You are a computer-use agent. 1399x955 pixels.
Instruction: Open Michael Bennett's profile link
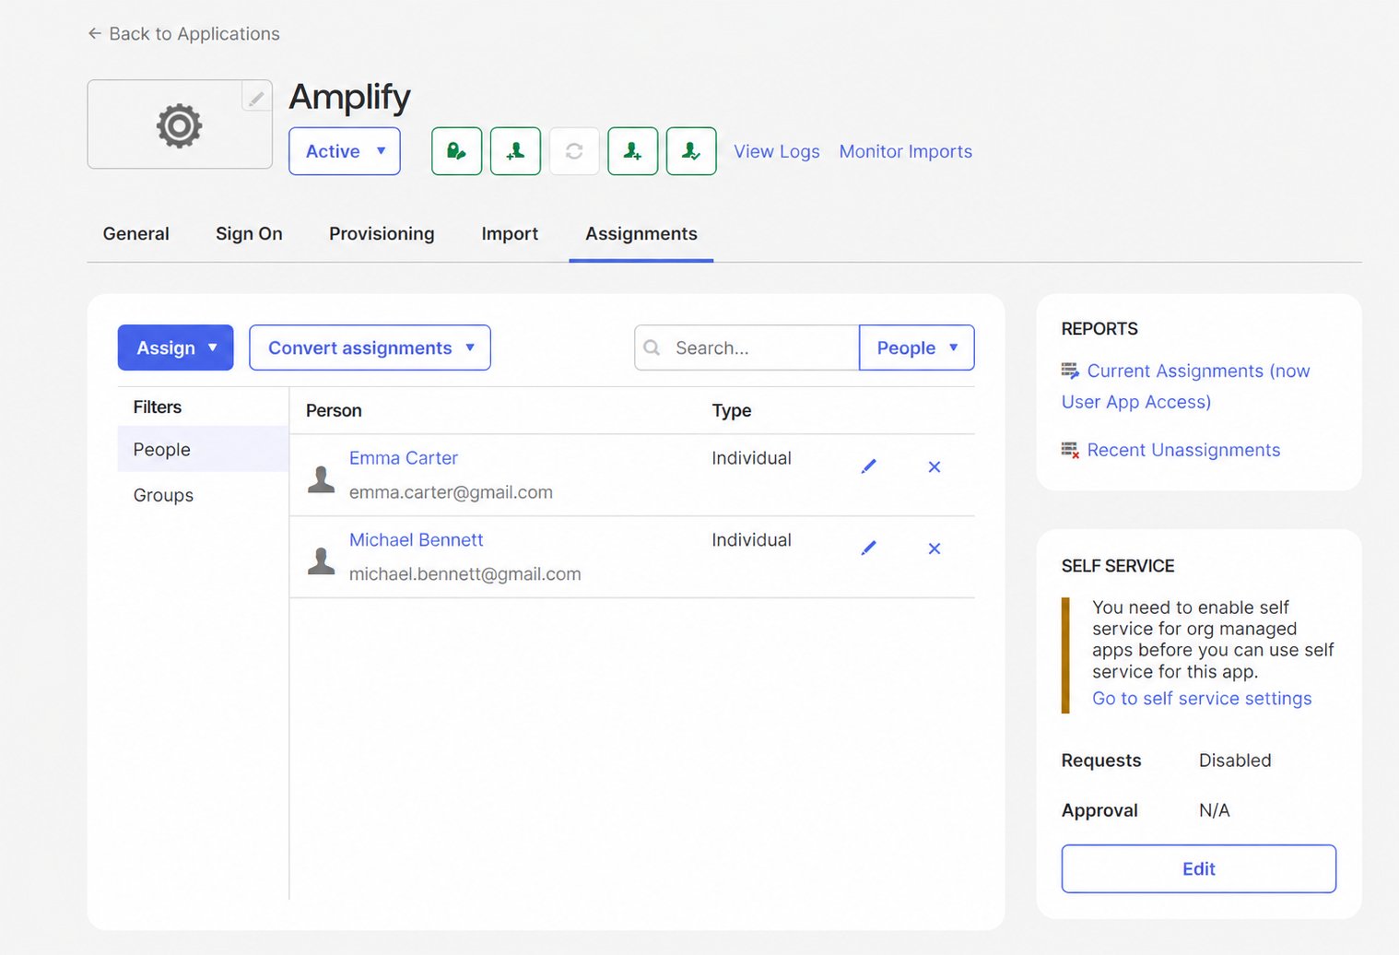[x=416, y=540]
